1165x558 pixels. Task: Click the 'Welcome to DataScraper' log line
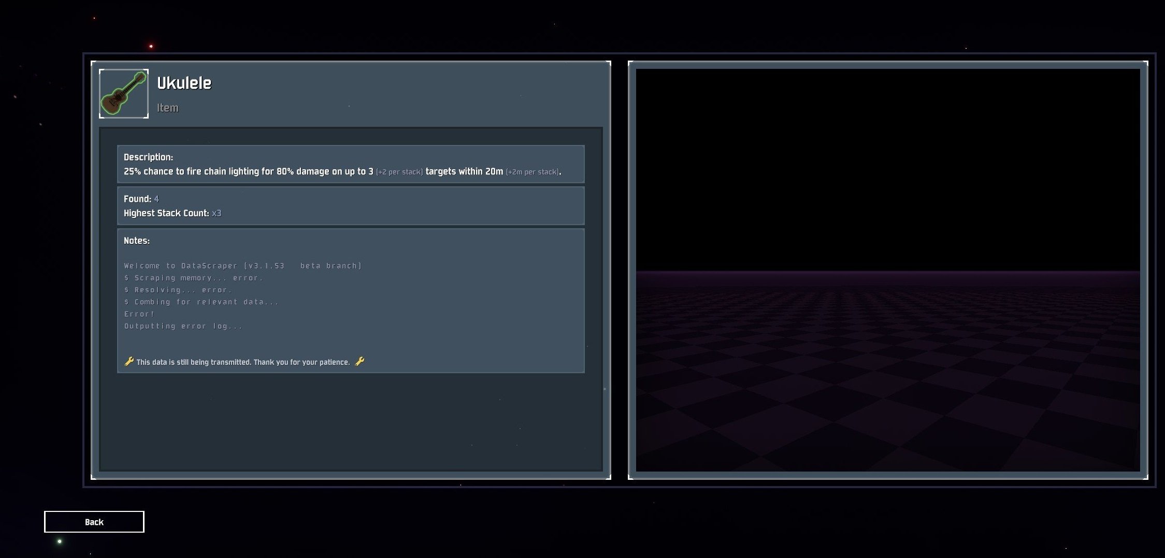point(243,266)
